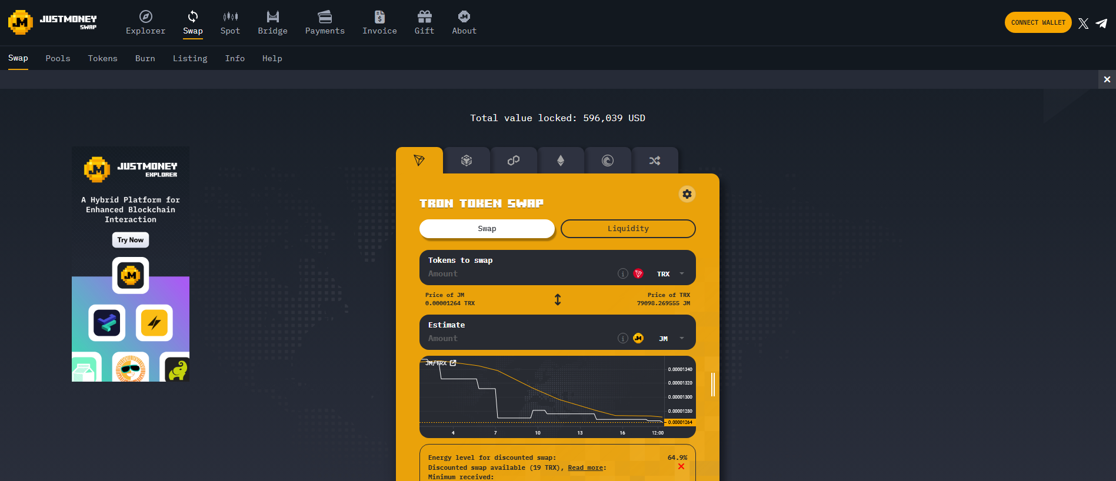Open the Spot trading page
Image resolution: width=1116 pixels, height=481 pixels.
pyautogui.click(x=230, y=23)
